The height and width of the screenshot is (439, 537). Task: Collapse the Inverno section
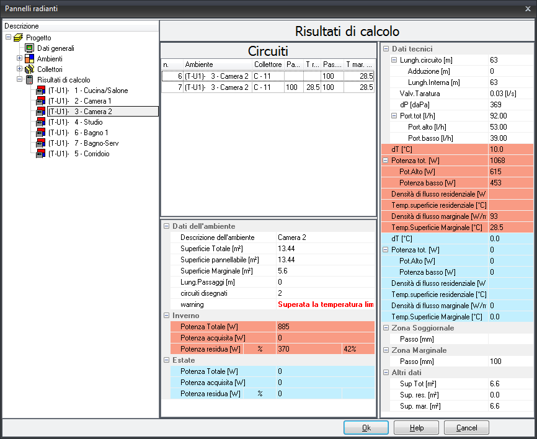pyautogui.click(x=166, y=316)
